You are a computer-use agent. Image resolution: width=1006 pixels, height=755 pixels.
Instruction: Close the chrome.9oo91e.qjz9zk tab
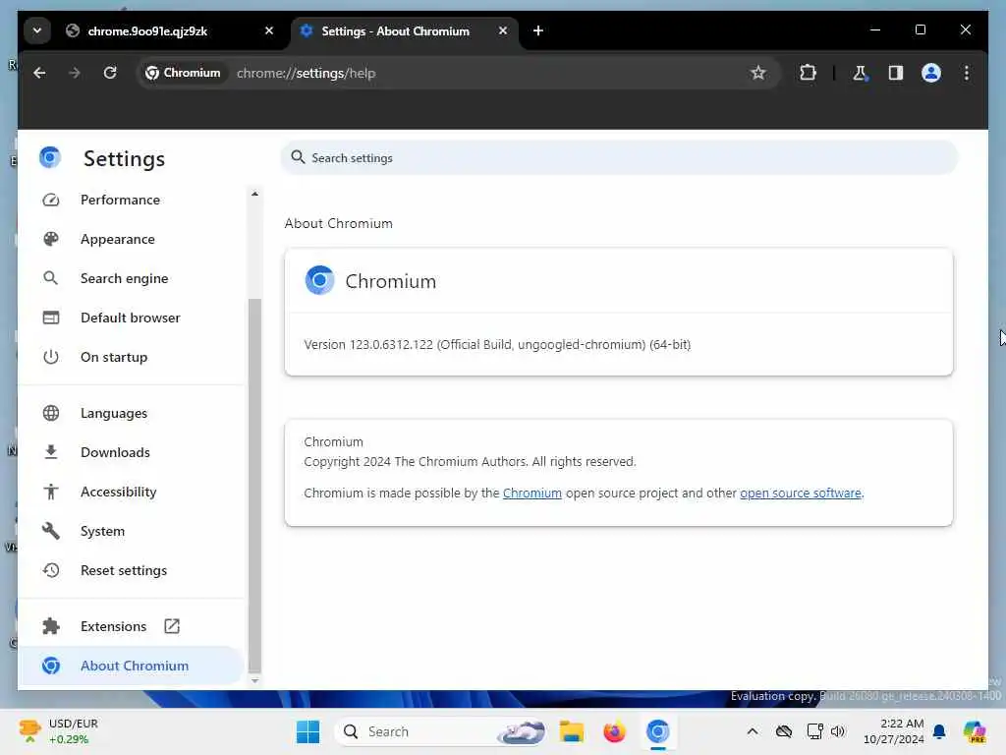click(269, 30)
